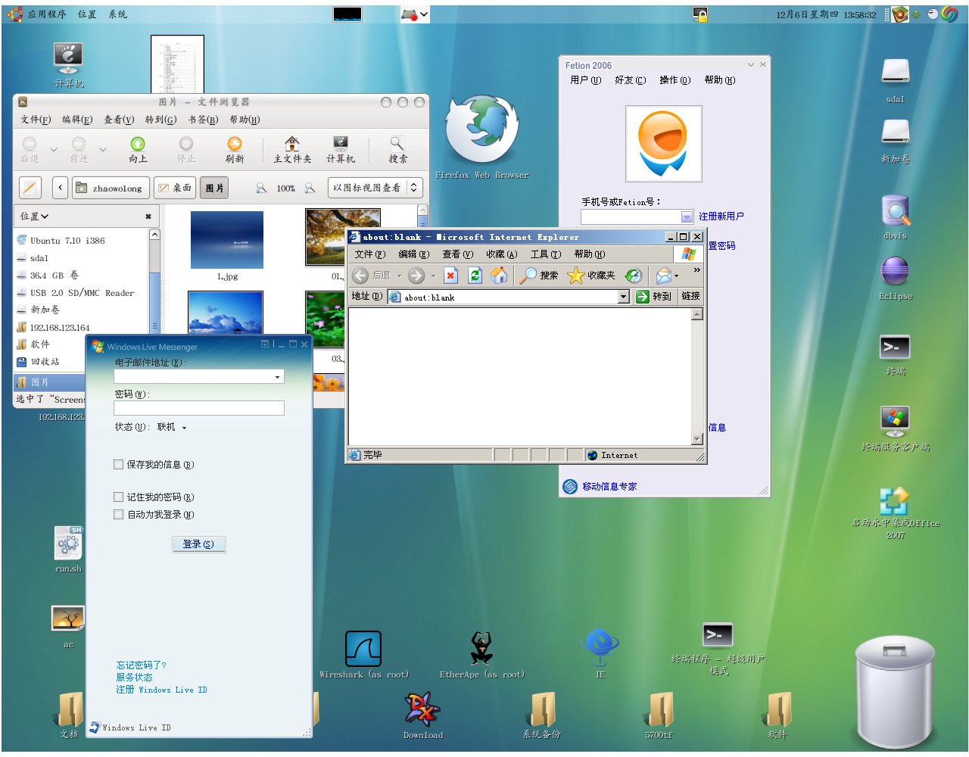Check 保存我的信息 checkbox in Messenger
The width and height of the screenshot is (969, 757).
coord(119,464)
